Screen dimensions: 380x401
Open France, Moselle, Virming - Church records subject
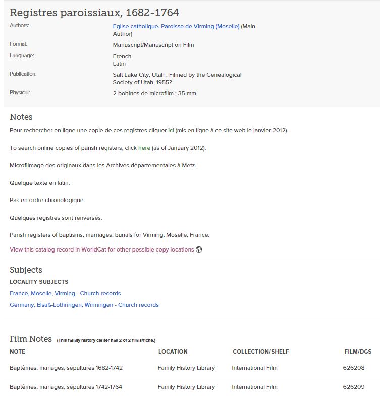click(65, 293)
